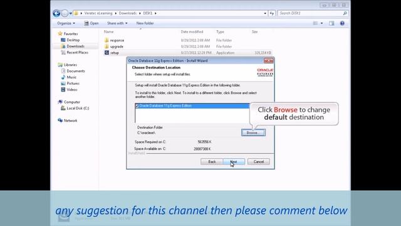The height and width of the screenshot is (226, 401).
Task: Click Back in the Install Wizard
Action: (212, 162)
